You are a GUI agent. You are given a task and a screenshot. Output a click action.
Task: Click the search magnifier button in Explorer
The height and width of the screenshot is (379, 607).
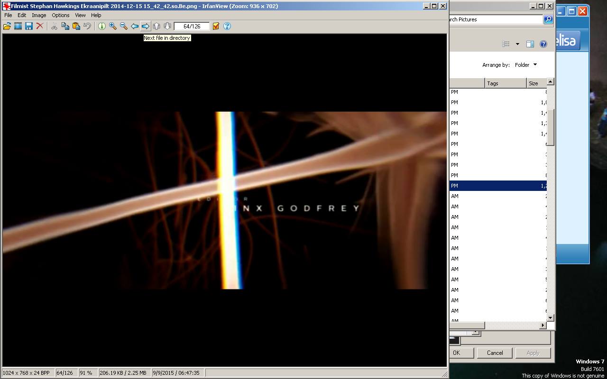(548, 19)
